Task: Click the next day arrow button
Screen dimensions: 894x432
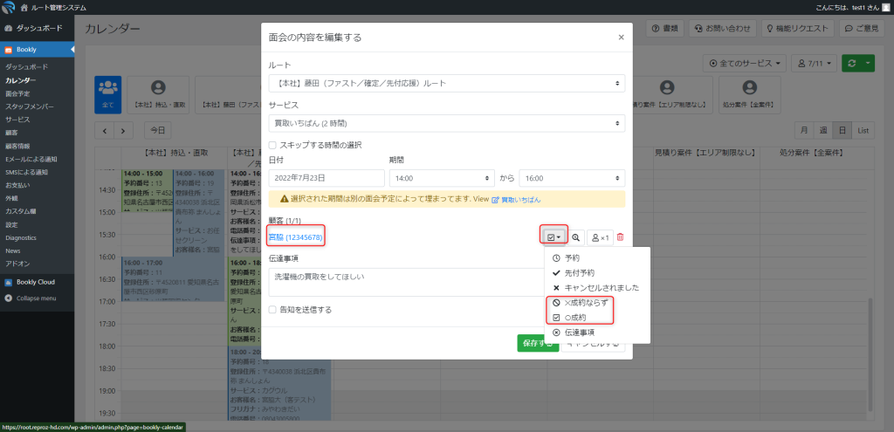Action: (x=124, y=130)
